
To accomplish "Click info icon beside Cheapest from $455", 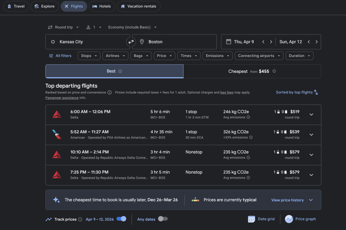I will [274, 71].
